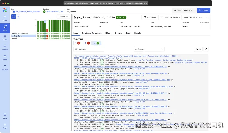Switch to the grid view icon
228x133 pixels.
click(x=13, y=16)
